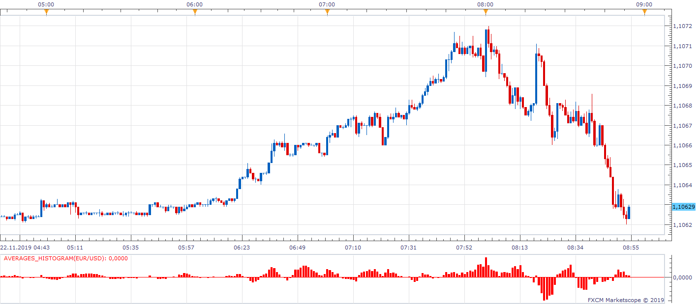
Task: Click the 05:35 time axis label
Action: 131,248
